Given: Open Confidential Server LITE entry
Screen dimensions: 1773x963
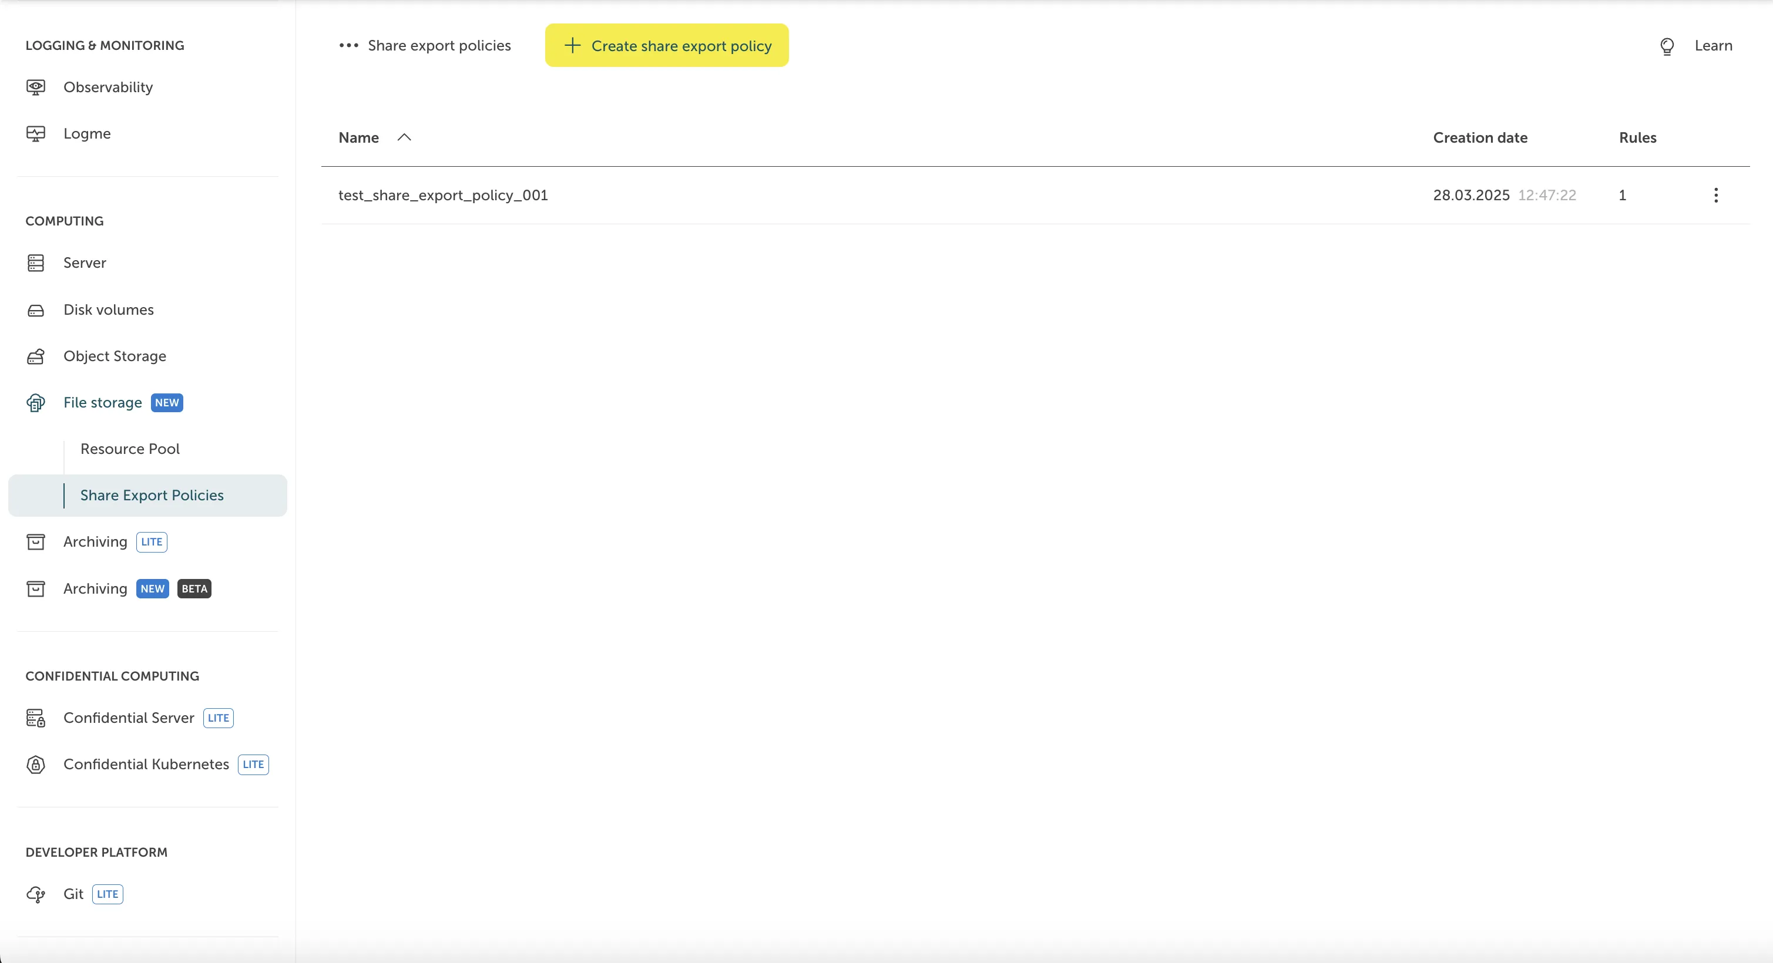Looking at the screenshot, I should (x=129, y=718).
